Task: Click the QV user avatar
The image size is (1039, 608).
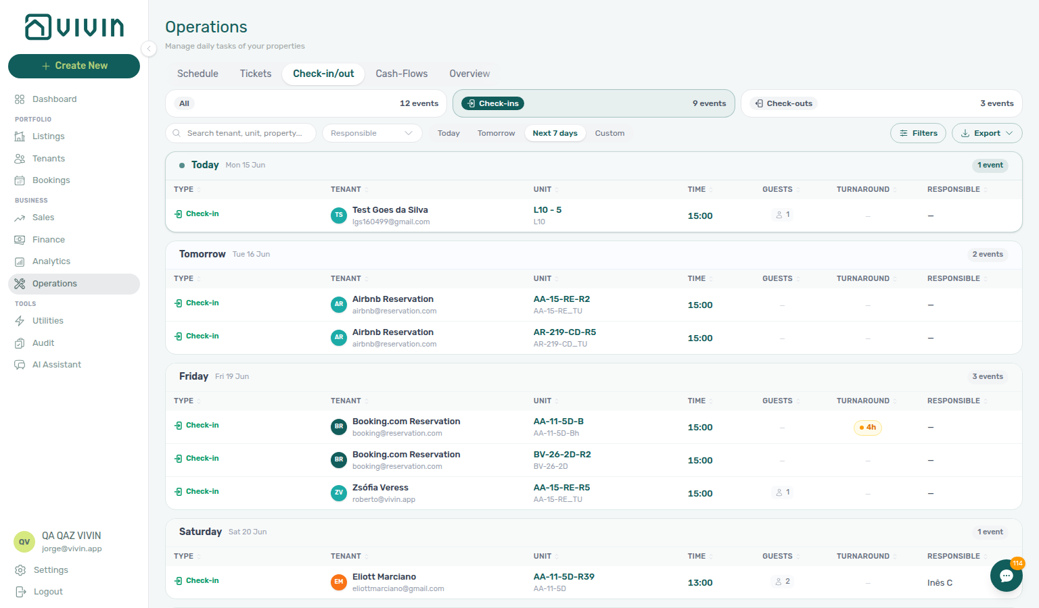Action: pos(24,542)
